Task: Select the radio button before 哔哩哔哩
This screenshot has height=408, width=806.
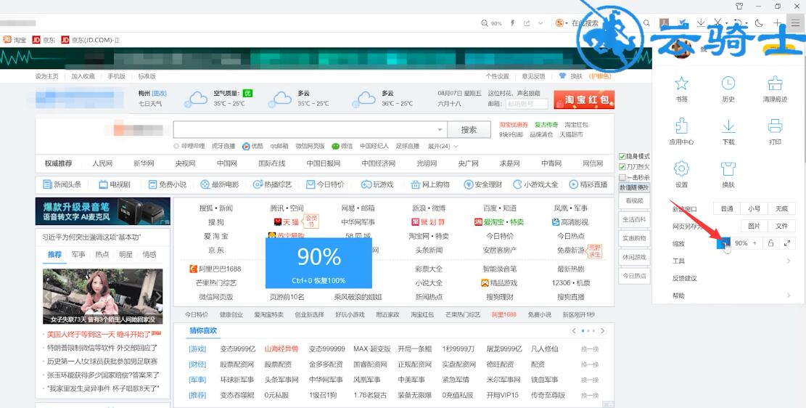Action: (177, 146)
